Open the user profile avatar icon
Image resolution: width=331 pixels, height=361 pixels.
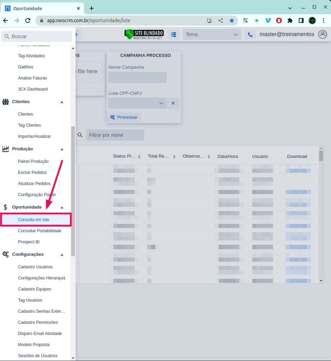pyautogui.click(x=322, y=34)
